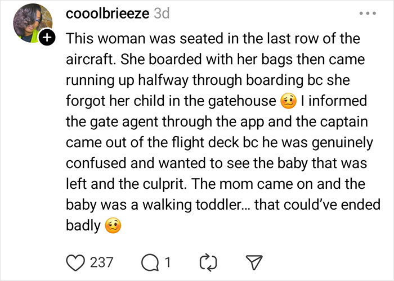This screenshot has height=281, width=394.
Task: Visit cooolbrieeze profile via username
Action: [x=108, y=15]
